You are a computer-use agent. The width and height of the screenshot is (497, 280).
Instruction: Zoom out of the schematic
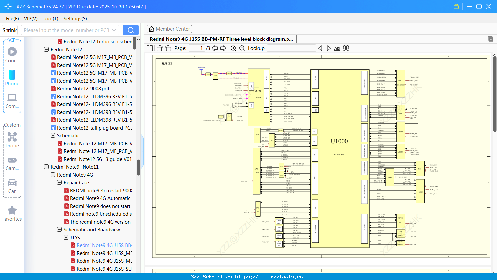point(242,48)
